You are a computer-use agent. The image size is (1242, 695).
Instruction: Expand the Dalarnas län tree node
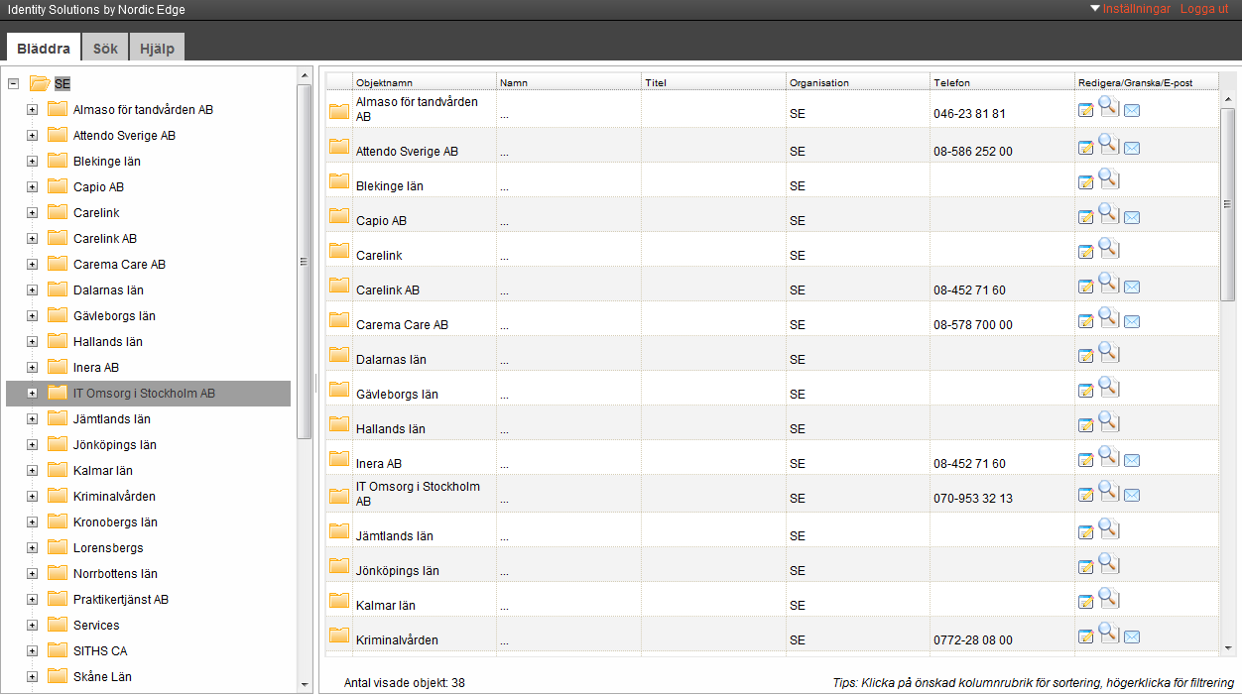coord(32,290)
